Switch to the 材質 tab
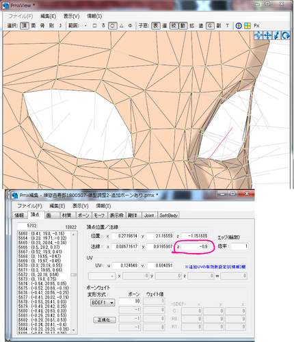Screen dimensions: 294x342 click(66, 215)
